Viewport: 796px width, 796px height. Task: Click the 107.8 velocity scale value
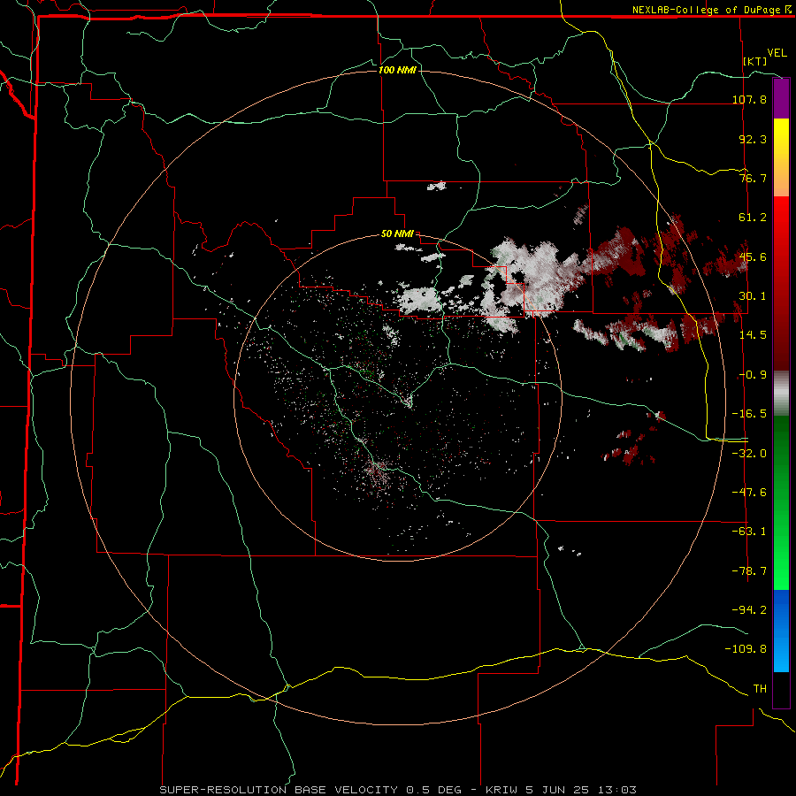coord(749,99)
